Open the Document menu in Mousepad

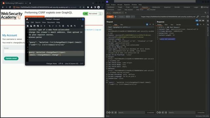[x=51, y=23]
